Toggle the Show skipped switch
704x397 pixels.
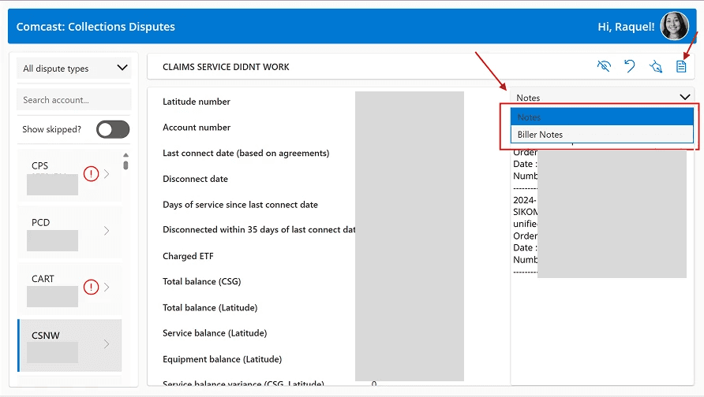point(113,129)
